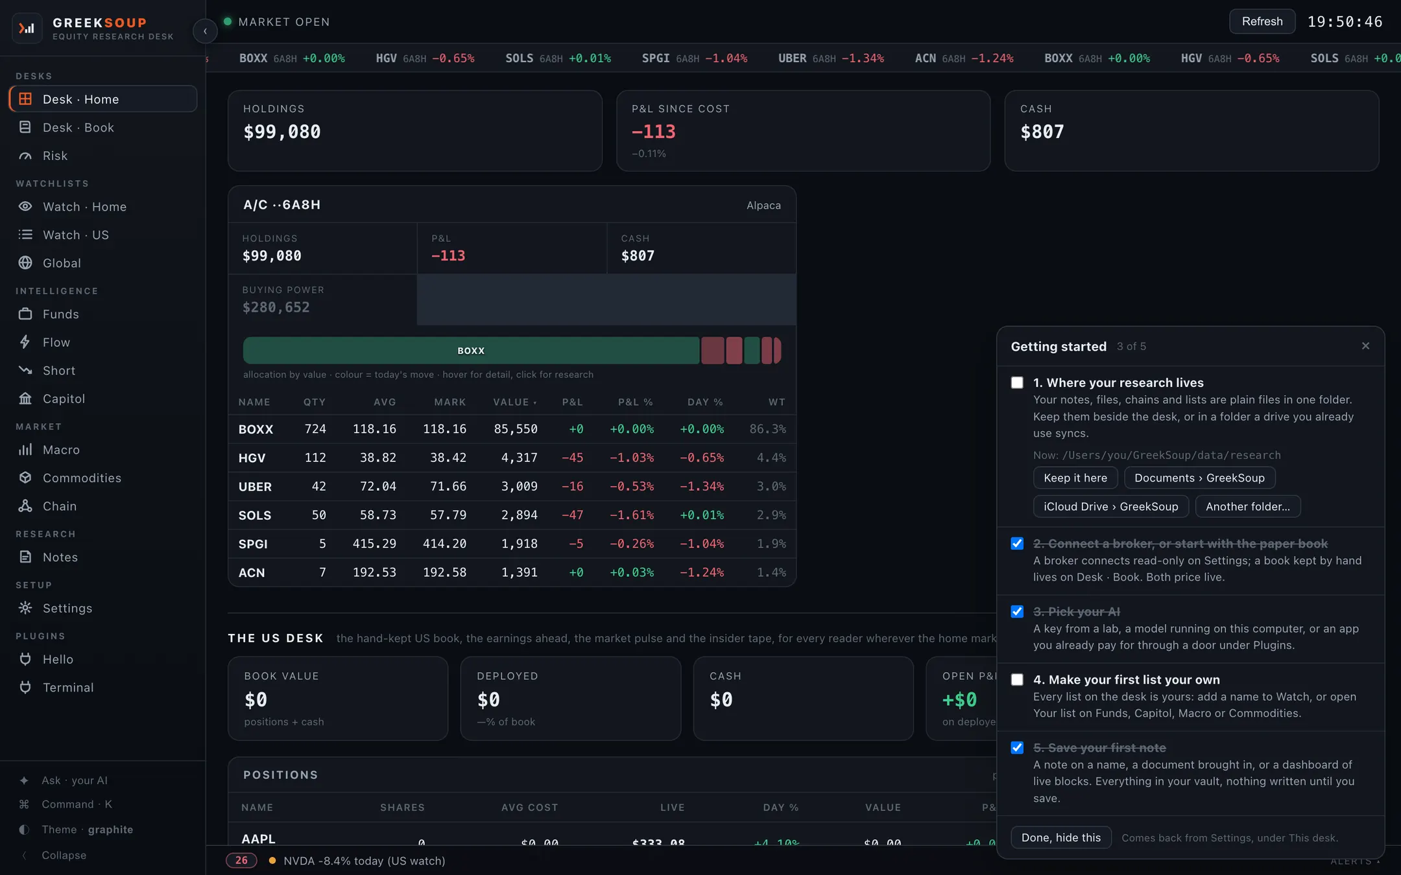Click the GreekSoup logo icon
Screen dimensions: 1401x875
[x=27, y=28]
